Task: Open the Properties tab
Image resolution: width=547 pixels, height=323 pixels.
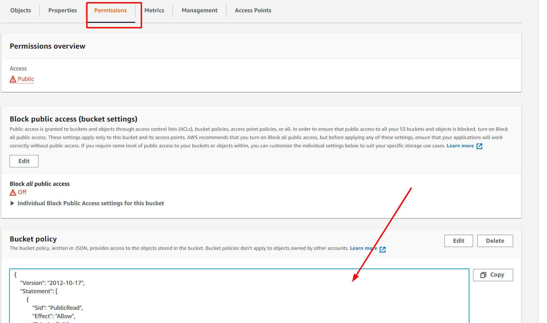Action: pos(63,10)
